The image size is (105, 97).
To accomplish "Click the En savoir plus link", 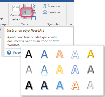I will pos(17,53).
